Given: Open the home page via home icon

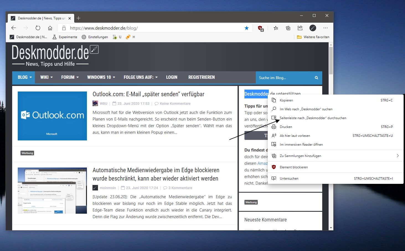Looking at the screenshot, I should (x=50, y=28).
